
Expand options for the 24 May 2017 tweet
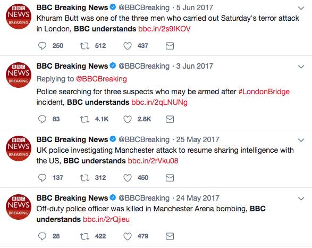pos(301,199)
